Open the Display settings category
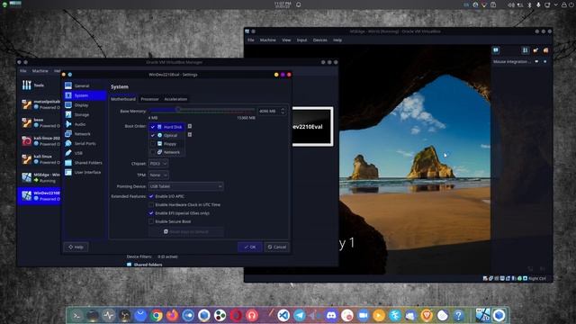The image size is (576, 324). (85, 105)
